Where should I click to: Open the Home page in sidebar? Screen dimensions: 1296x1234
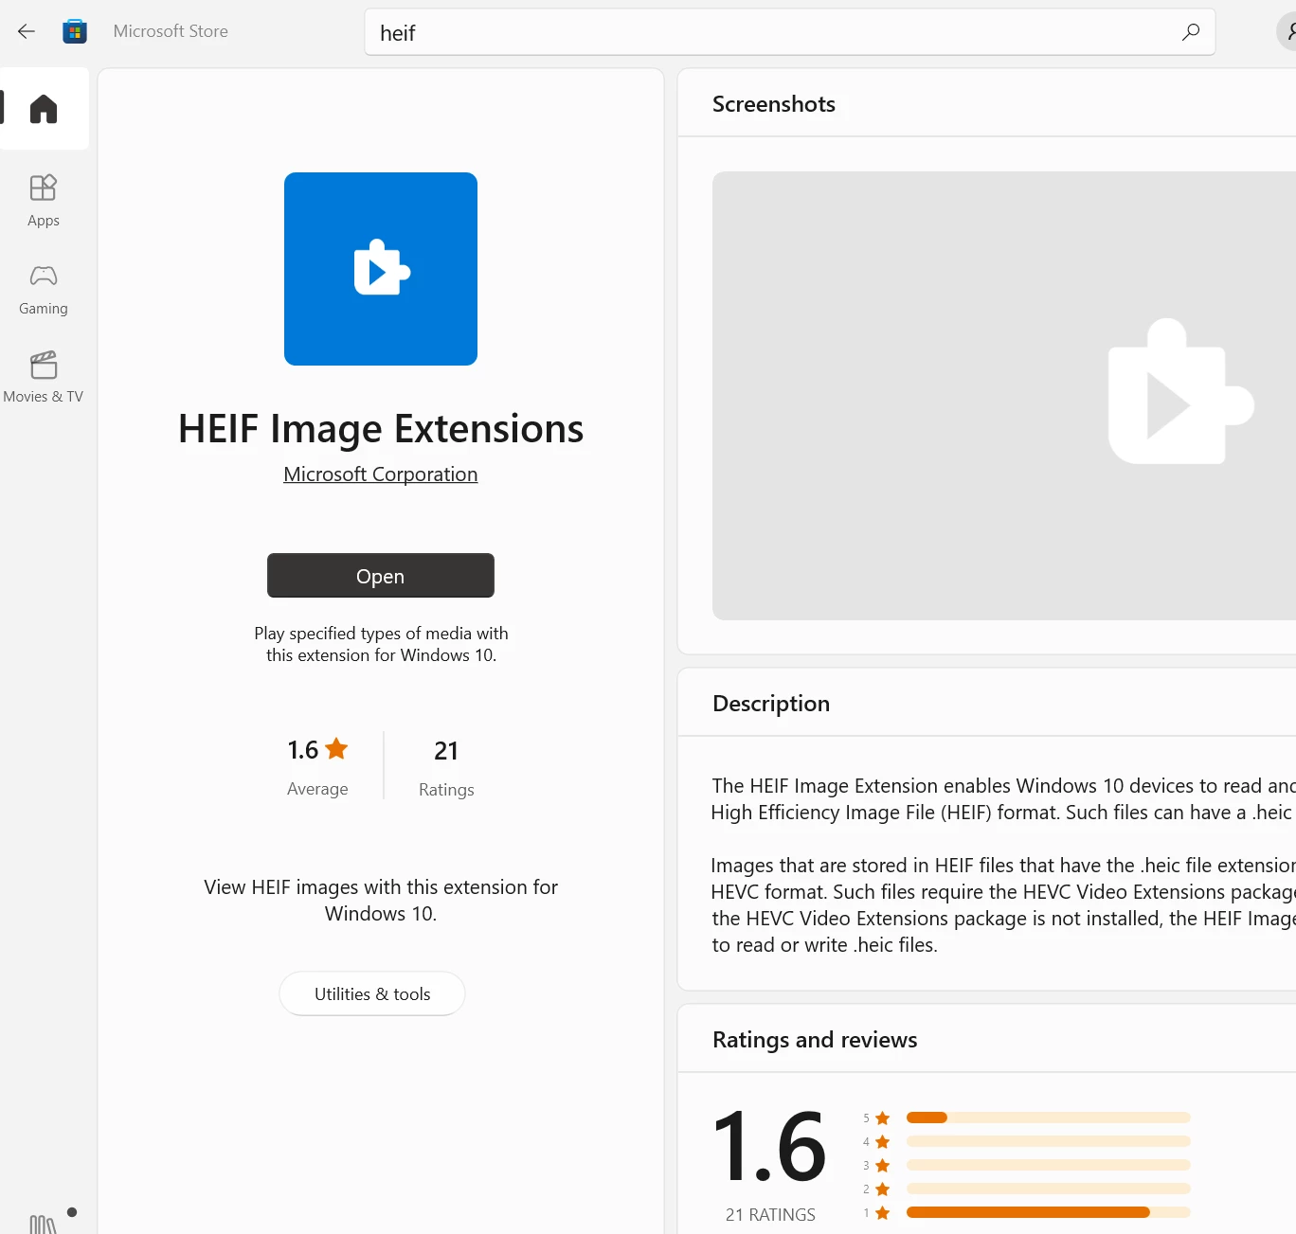[x=44, y=109]
